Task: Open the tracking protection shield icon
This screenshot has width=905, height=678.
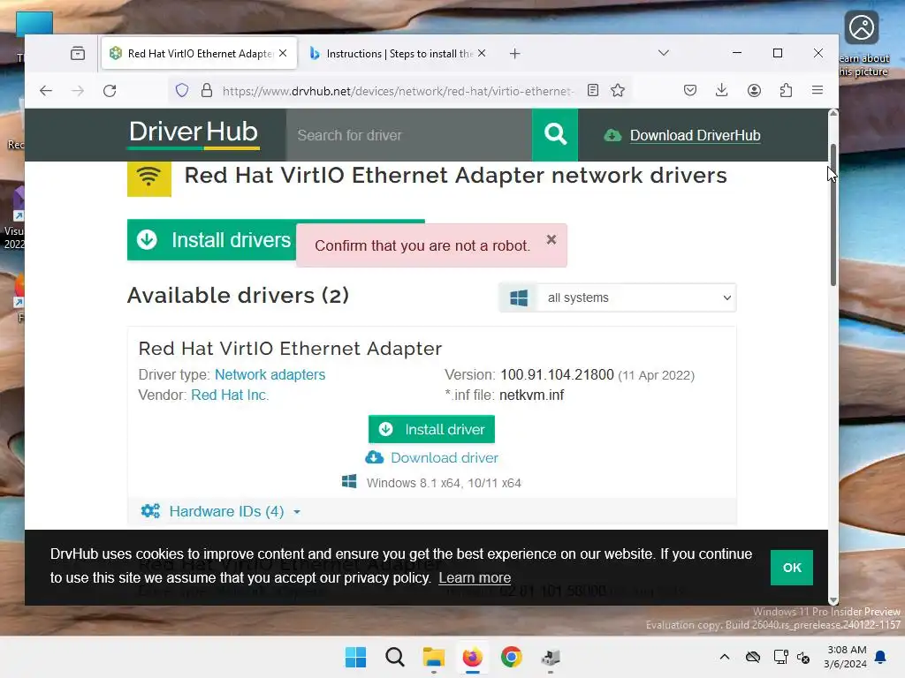Action: (182, 91)
